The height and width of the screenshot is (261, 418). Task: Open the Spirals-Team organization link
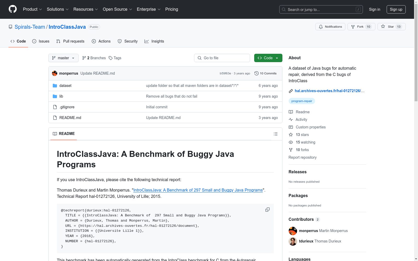tap(30, 27)
